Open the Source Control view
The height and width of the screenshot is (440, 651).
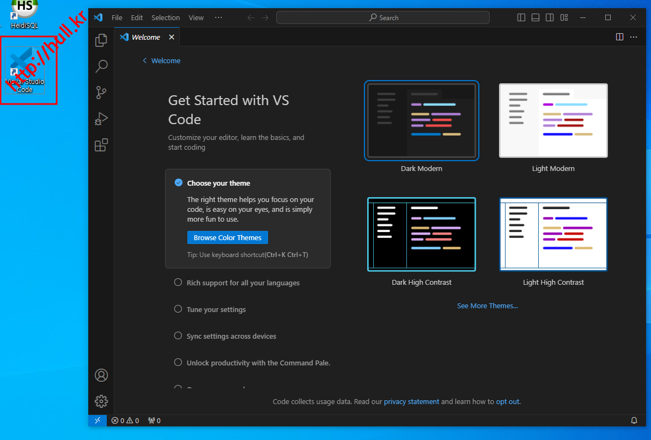tap(101, 93)
